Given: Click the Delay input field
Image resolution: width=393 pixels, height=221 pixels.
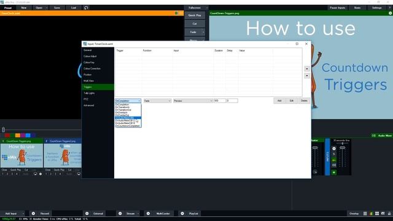Looking at the screenshot, I should point(232,101).
